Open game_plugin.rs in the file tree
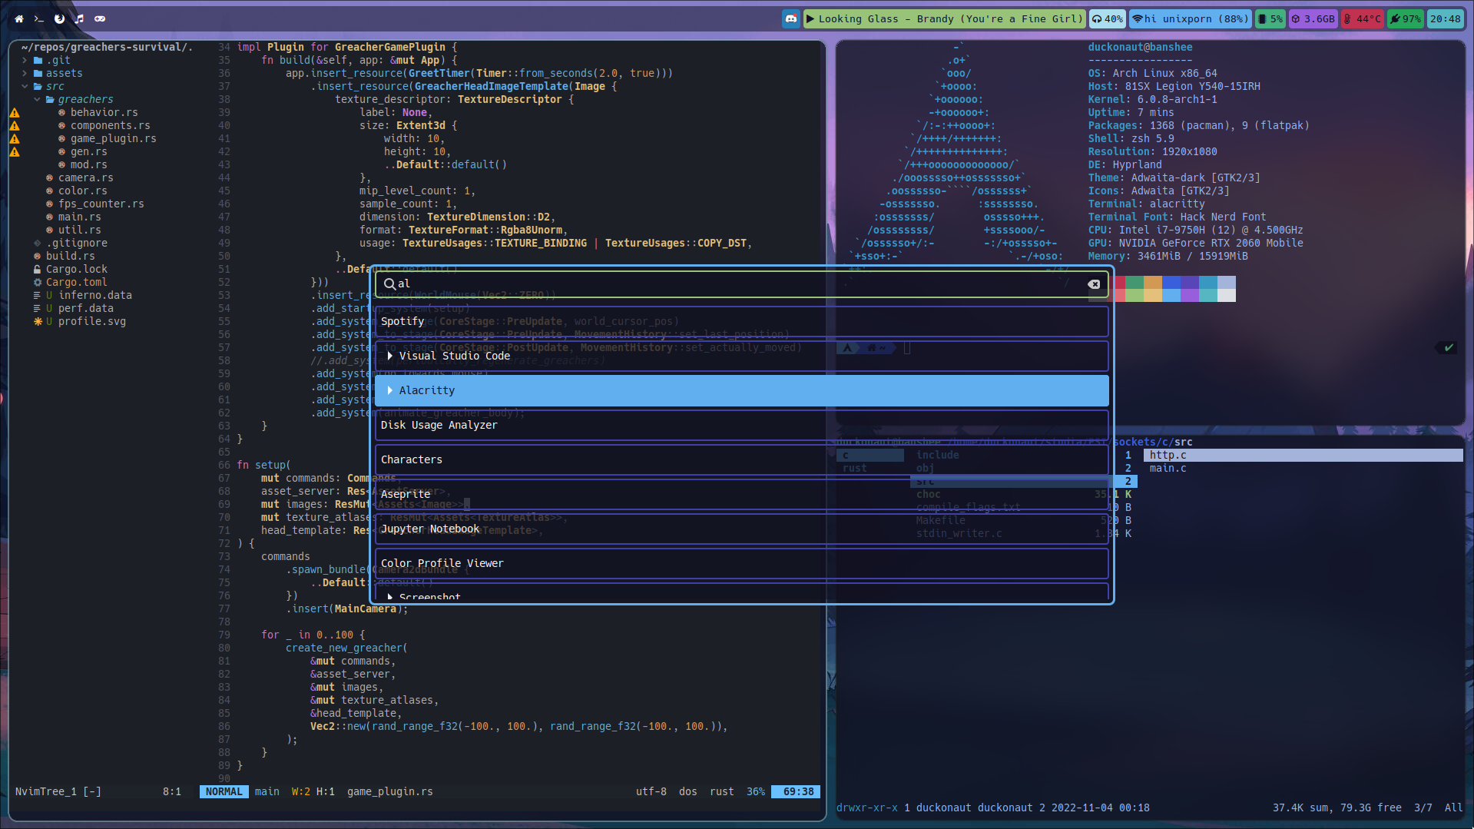The width and height of the screenshot is (1474, 829). [x=114, y=138]
